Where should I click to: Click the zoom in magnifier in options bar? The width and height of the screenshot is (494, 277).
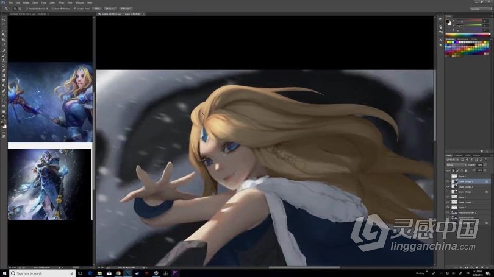(x=15, y=9)
